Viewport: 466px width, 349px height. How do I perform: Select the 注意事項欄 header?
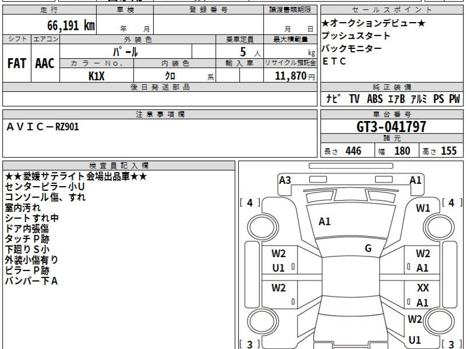pyautogui.click(x=160, y=114)
